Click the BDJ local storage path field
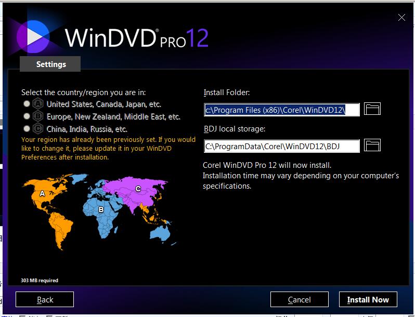Image resolution: width=415 pixels, height=317 pixels. pyautogui.click(x=282, y=146)
